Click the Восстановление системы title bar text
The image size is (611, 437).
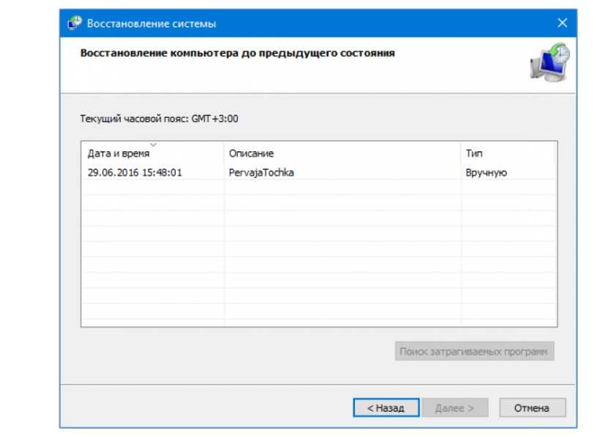click(151, 23)
